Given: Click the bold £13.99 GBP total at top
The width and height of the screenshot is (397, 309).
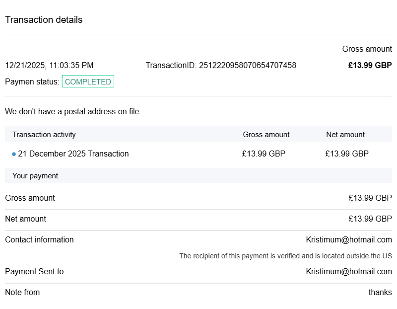Looking at the screenshot, I should click(x=370, y=66).
